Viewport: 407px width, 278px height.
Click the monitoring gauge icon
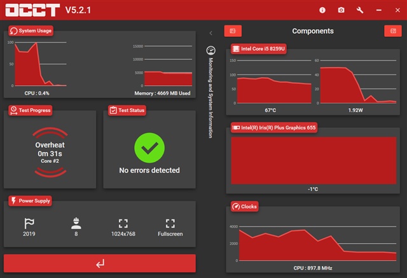tap(211, 50)
